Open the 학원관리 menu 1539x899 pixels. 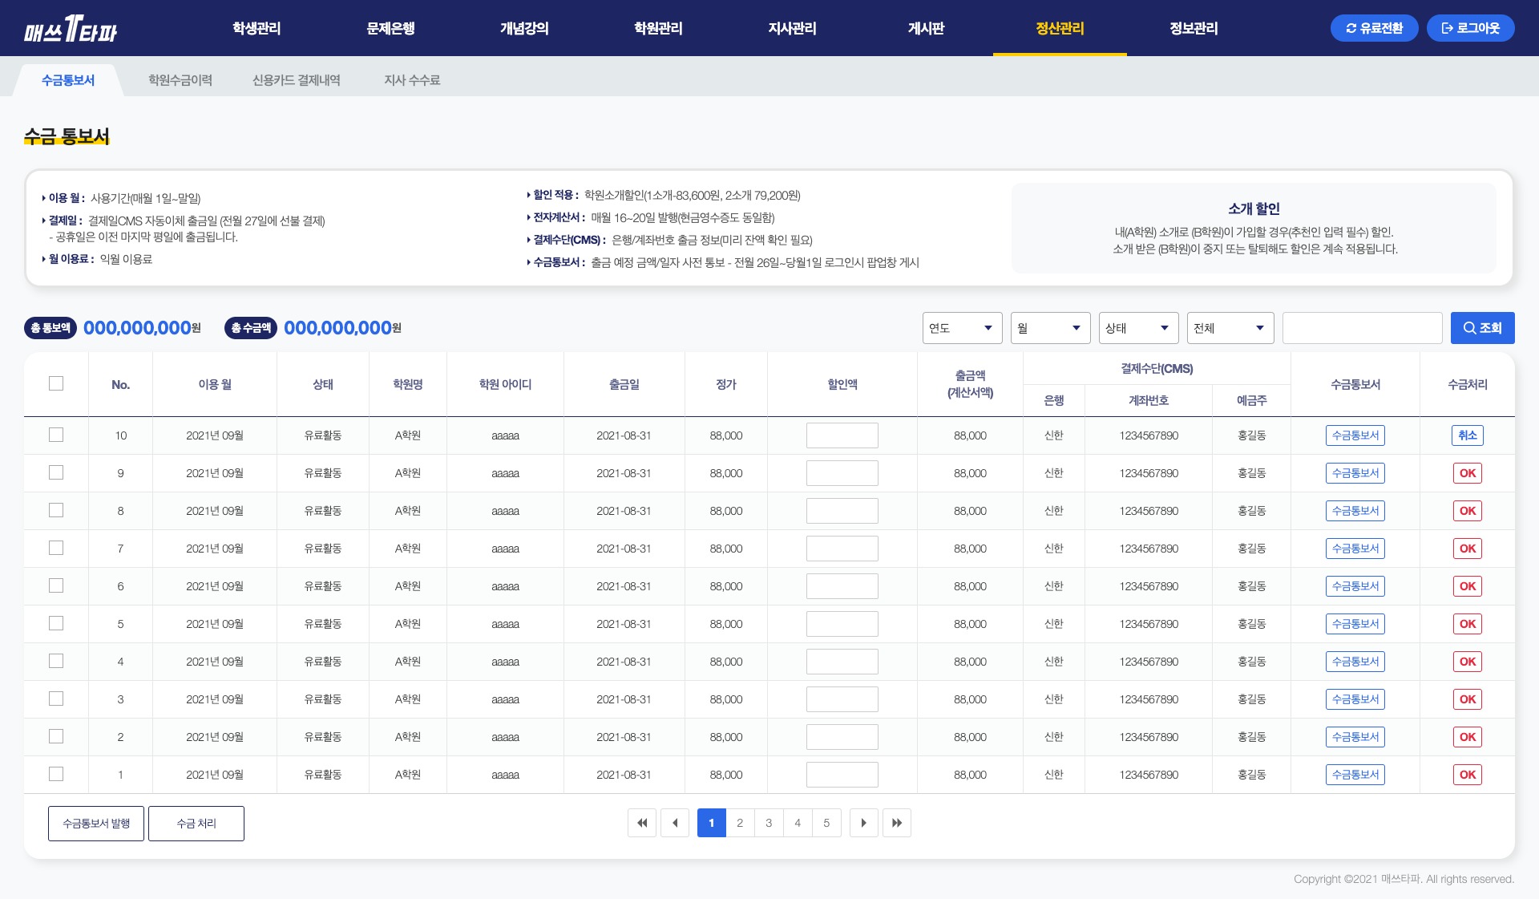click(658, 28)
